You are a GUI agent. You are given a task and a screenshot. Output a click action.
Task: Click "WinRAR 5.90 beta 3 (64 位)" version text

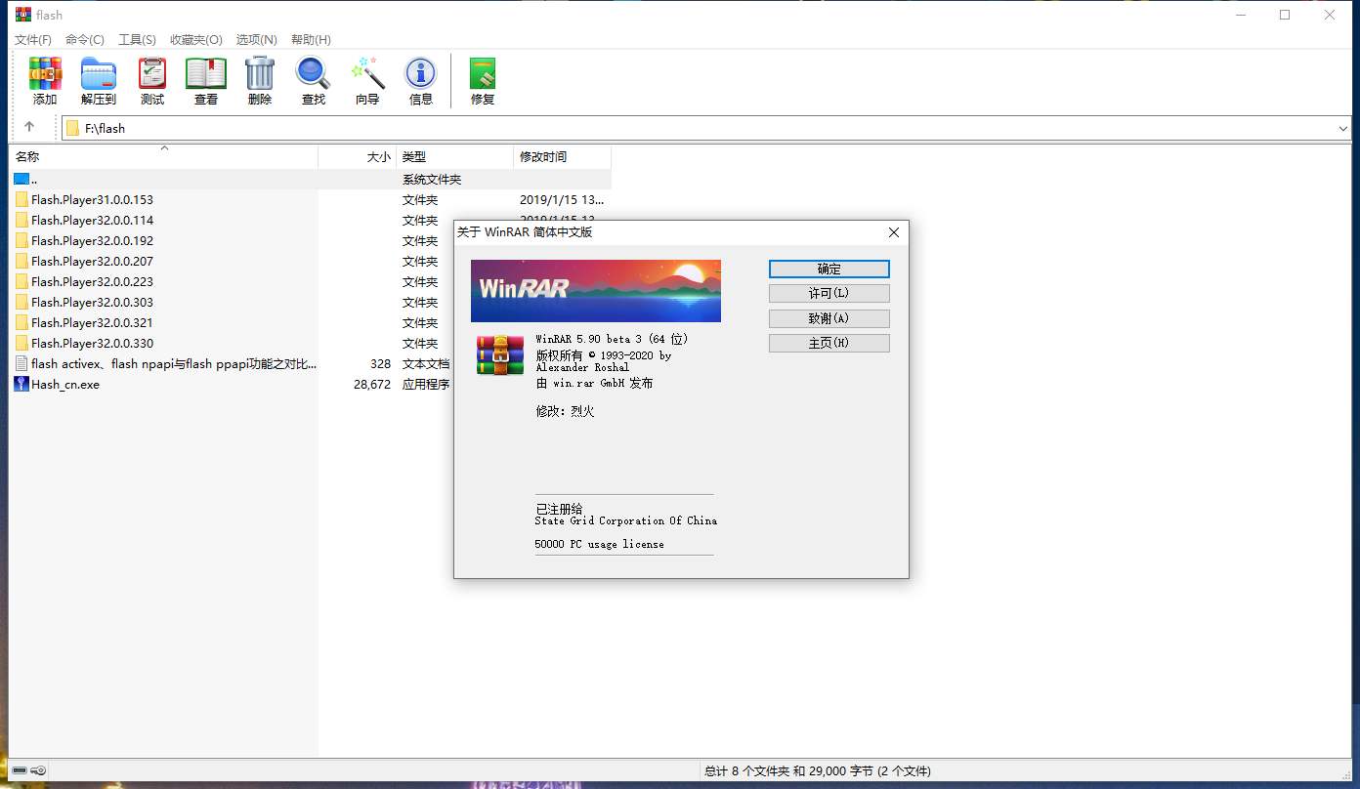pyautogui.click(x=613, y=339)
